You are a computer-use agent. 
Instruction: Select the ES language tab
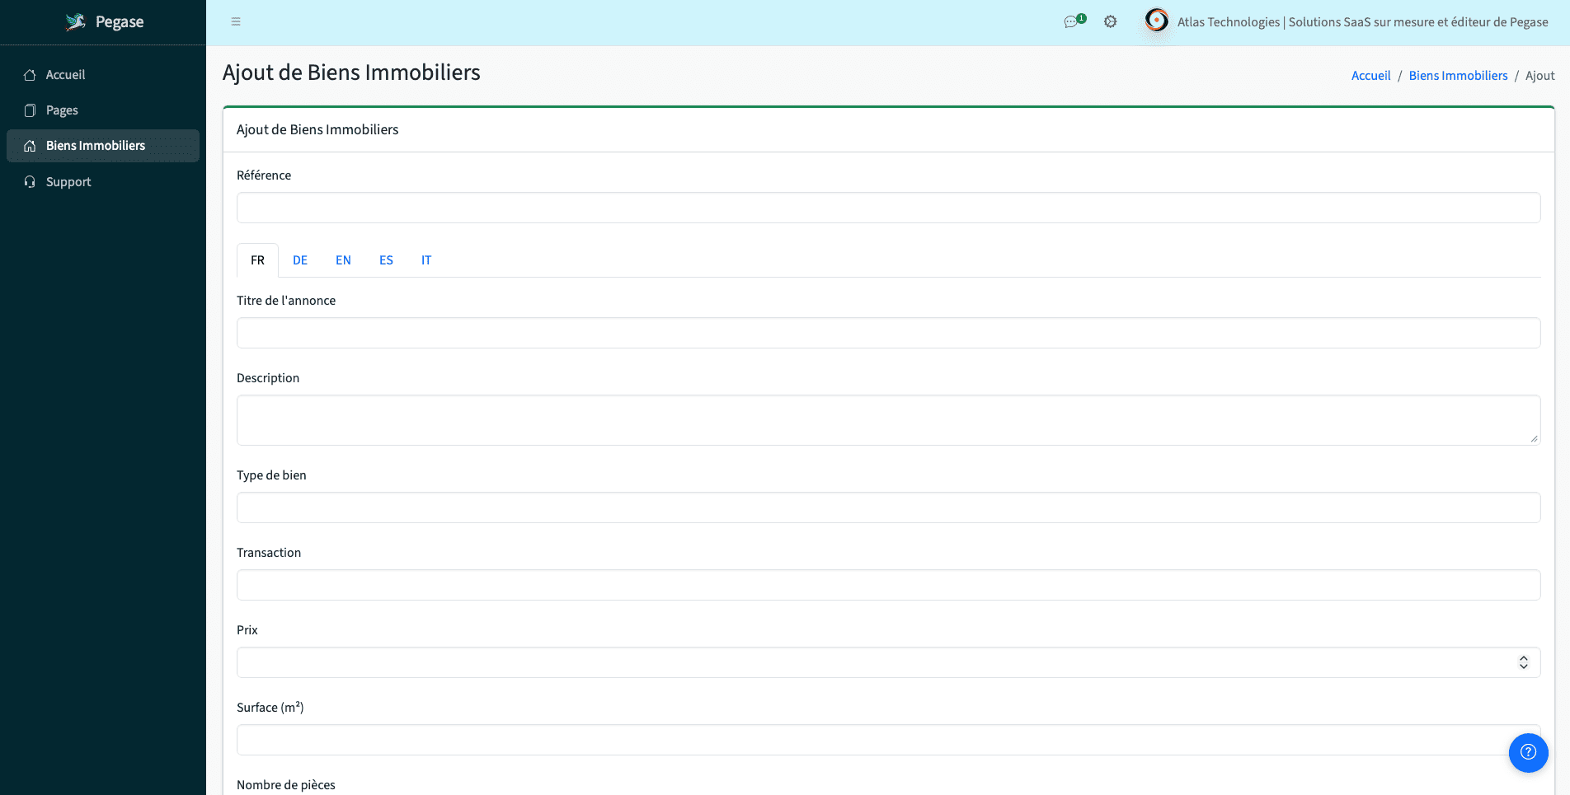pyautogui.click(x=386, y=260)
